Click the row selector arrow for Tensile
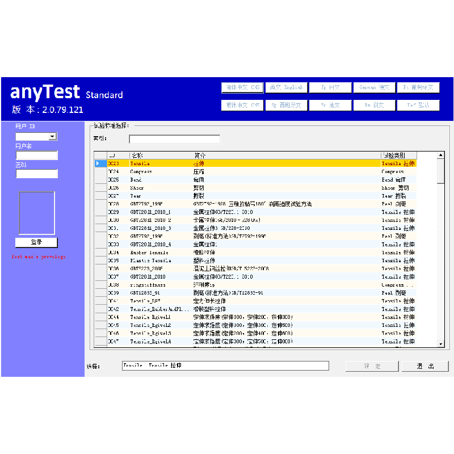Viewport: 454px width, 454px height. (x=100, y=163)
